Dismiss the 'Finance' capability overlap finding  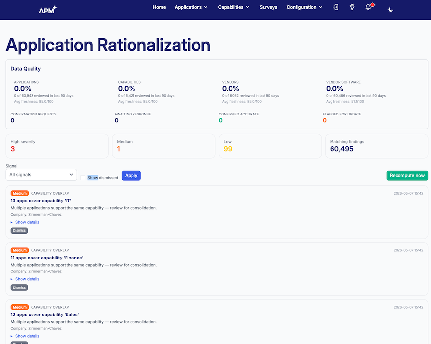click(19, 288)
